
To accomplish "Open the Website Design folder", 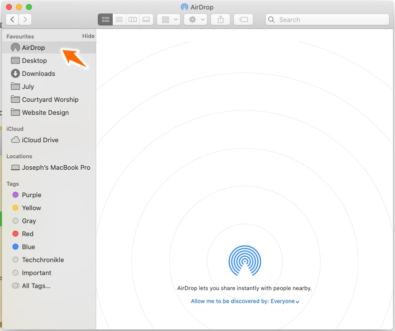I will click(49, 112).
